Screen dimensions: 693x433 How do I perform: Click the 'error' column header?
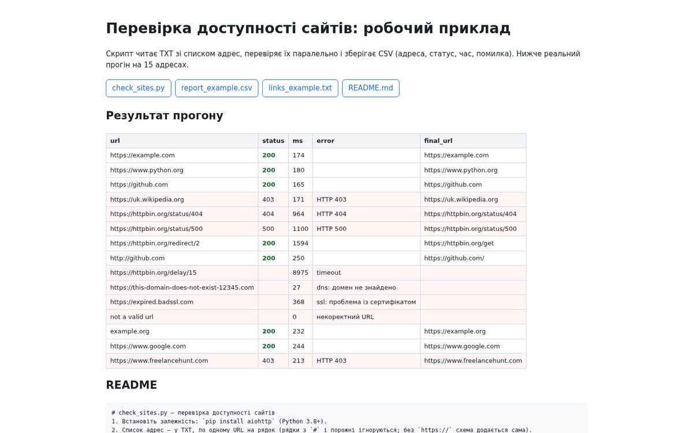coord(366,141)
